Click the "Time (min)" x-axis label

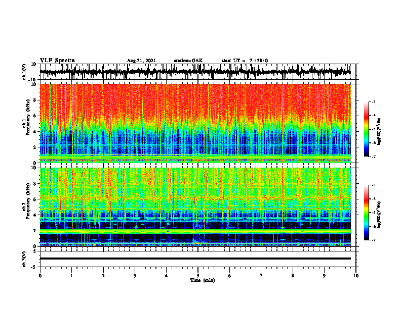(x=203, y=280)
